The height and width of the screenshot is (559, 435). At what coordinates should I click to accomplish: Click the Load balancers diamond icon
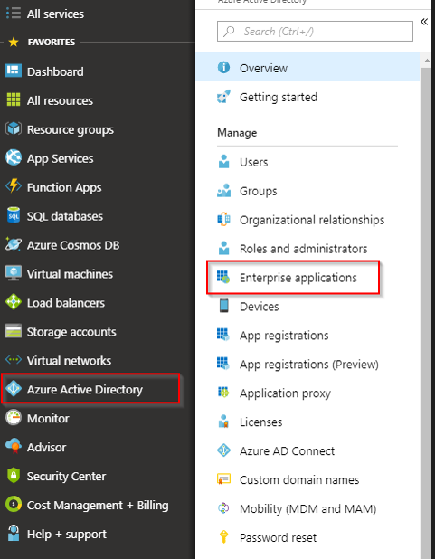click(x=14, y=302)
